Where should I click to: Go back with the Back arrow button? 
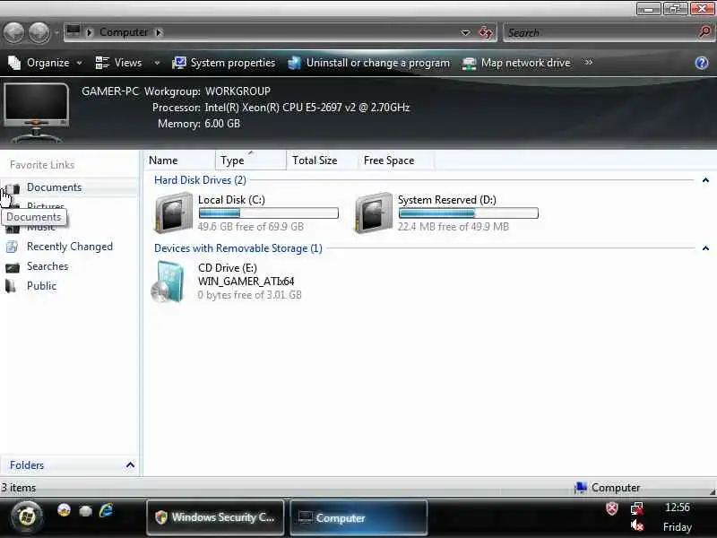13,33
